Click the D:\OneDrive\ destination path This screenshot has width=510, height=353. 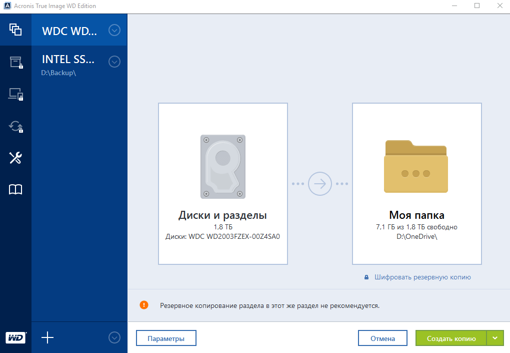point(416,236)
